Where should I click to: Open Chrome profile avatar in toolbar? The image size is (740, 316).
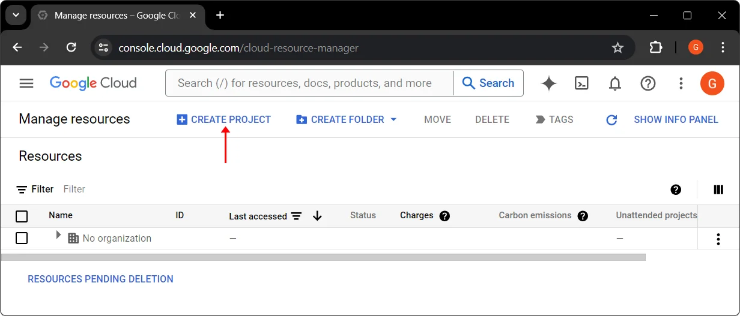[x=696, y=47]
